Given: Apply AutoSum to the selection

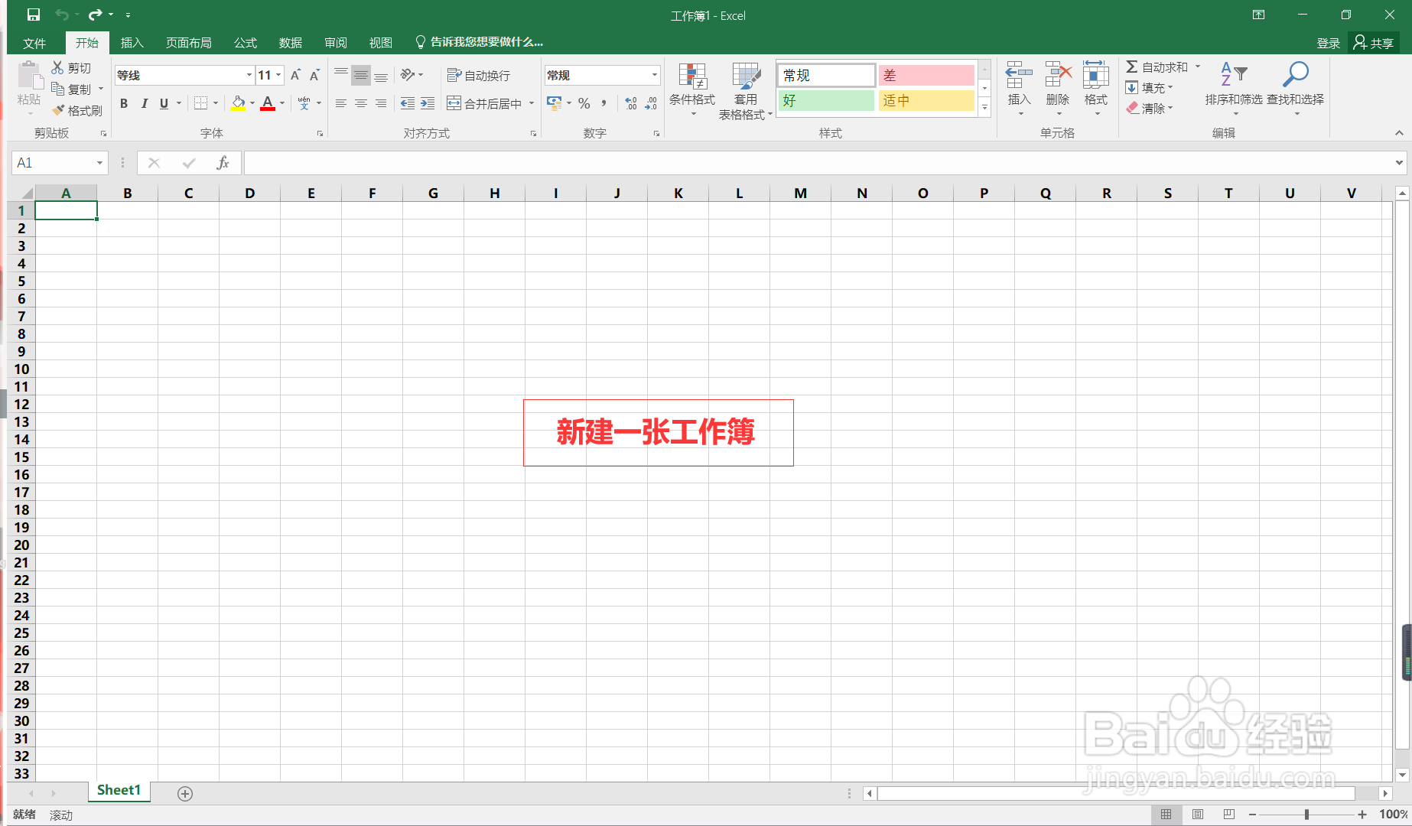Looking at the screenshot, I should click(1157, 67).
